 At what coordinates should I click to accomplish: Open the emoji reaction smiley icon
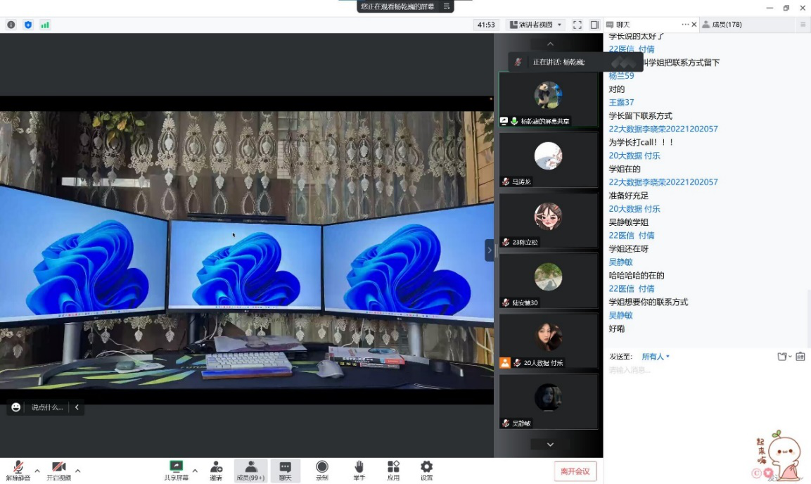click(16, 407)
